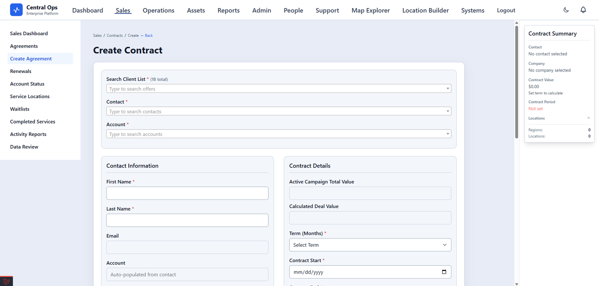The image size is (599, 286).
Task: Click the debug icon at bottom-left corner
Action: point(6,281)
